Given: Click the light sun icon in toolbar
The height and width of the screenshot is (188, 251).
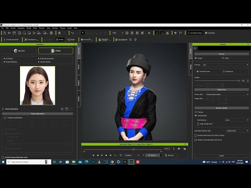Looking at the screenshot, I should (x=149, y=33).
